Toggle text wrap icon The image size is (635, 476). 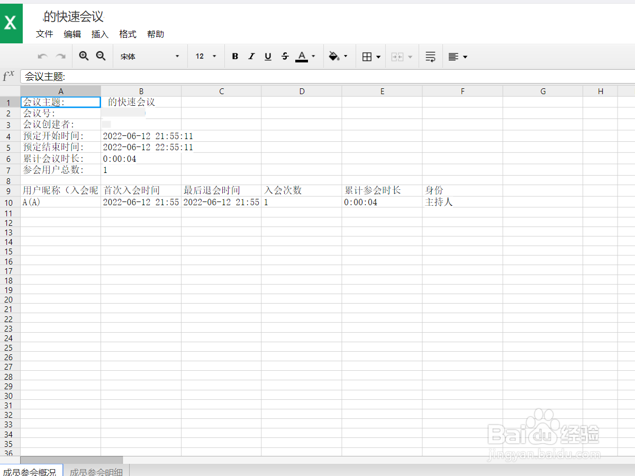(431, 57)
